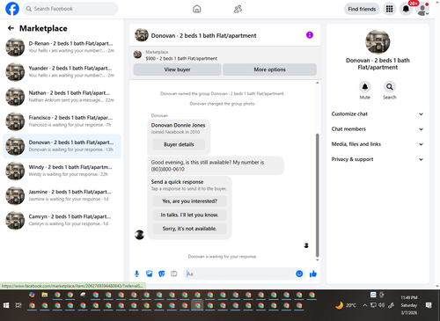Viewport: 440px width, 321px height.
Task: Open the Yuander conversation
Action: point(62,72)
